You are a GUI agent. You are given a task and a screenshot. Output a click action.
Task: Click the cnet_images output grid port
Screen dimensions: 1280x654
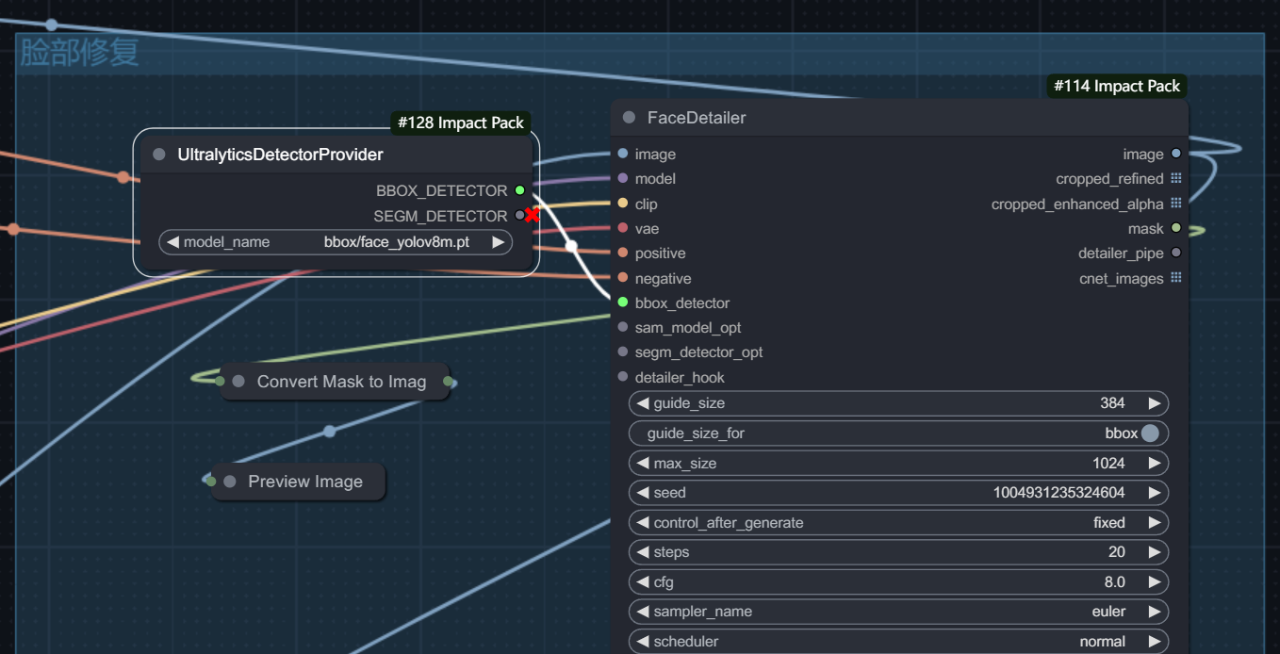point(1175,278)
